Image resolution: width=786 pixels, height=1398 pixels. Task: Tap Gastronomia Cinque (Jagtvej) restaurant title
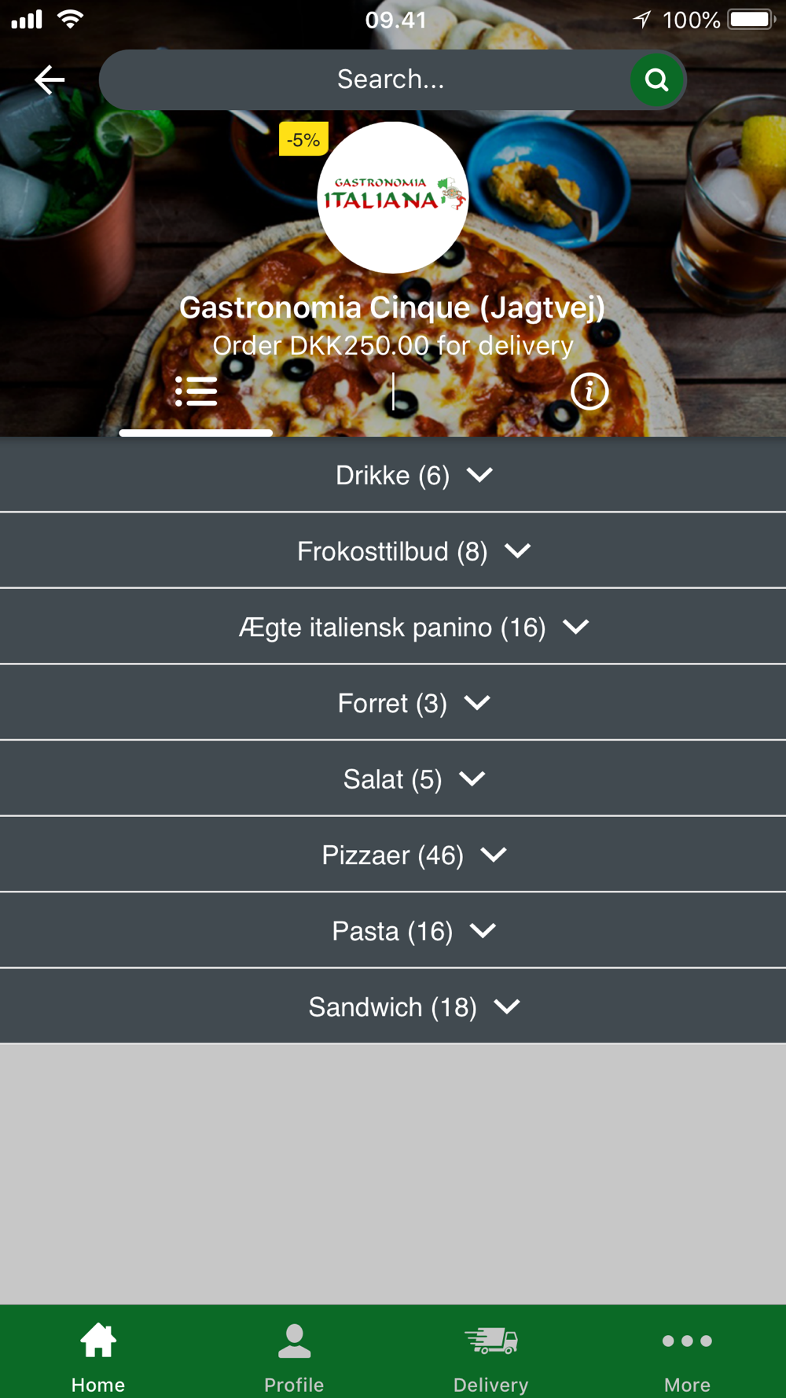pos(392,307)
